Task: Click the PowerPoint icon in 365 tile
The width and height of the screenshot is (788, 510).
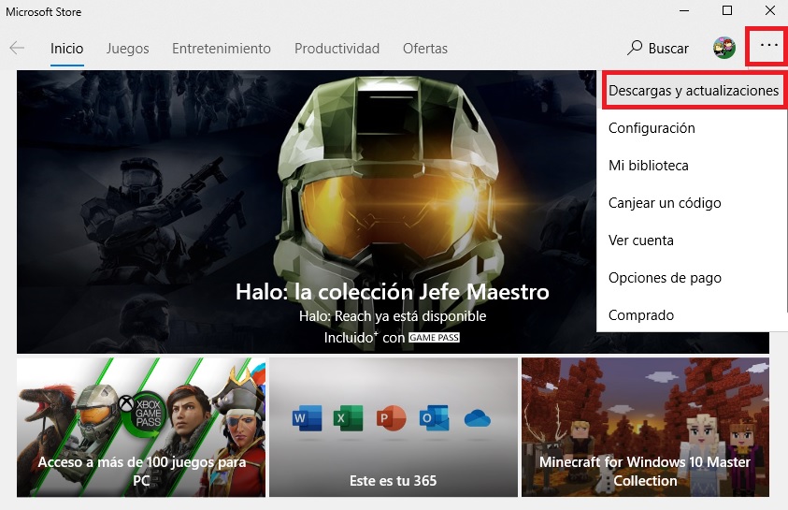Action: point(391,418)
